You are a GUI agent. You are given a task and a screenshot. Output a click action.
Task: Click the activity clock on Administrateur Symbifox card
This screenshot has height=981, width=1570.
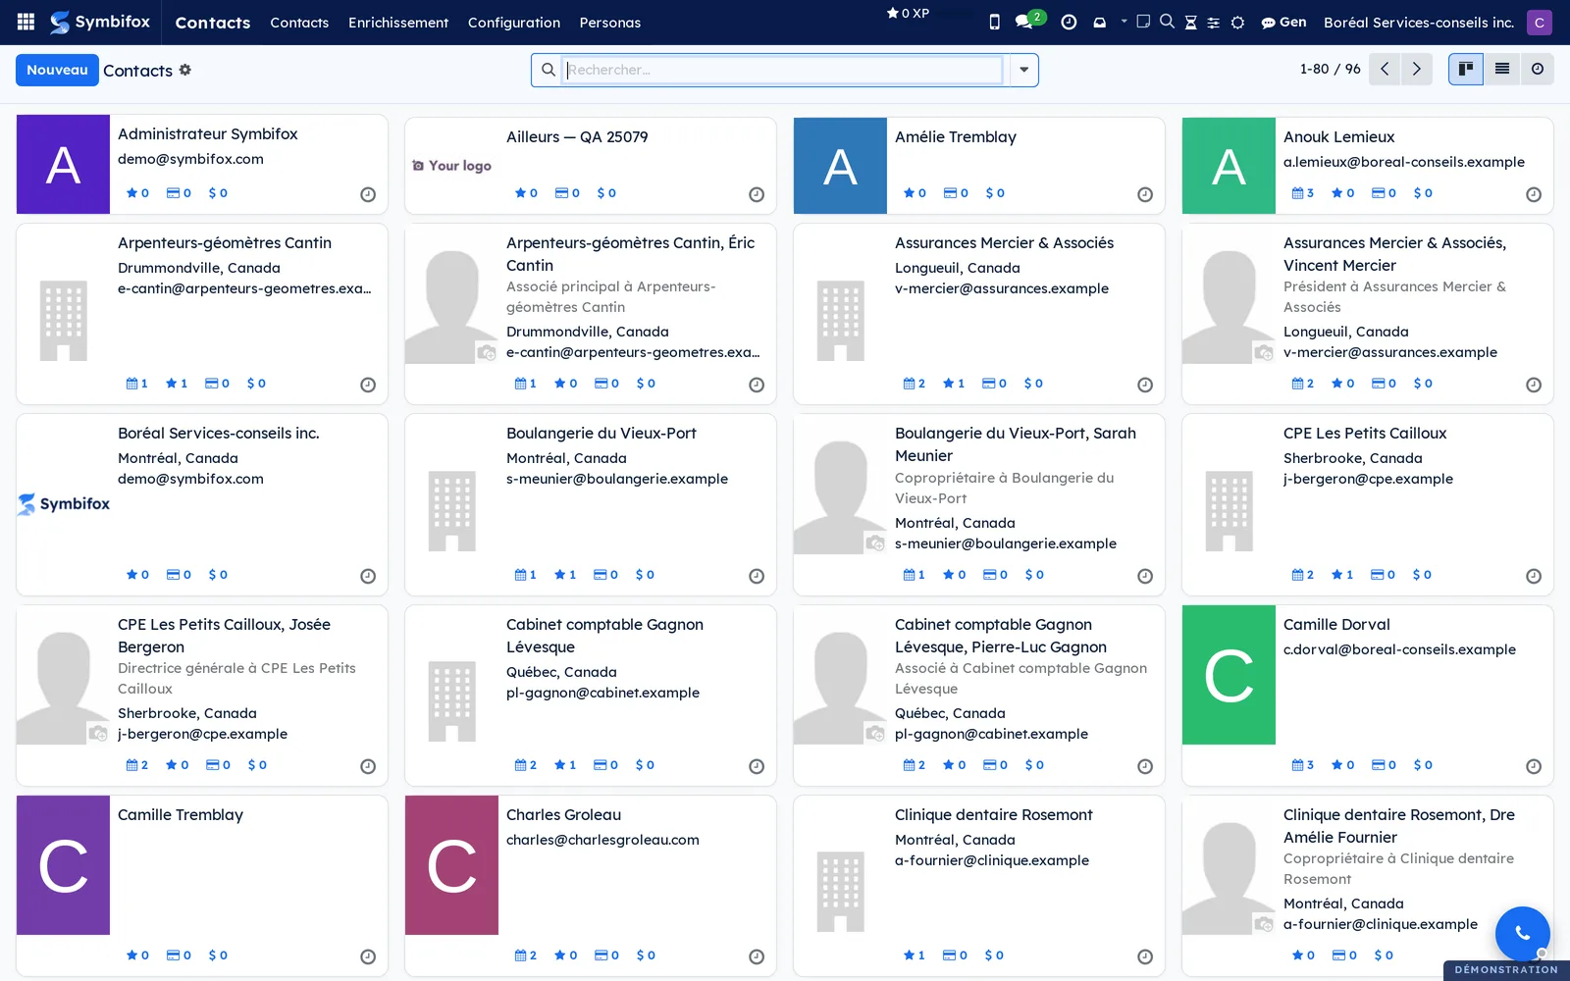click(368, 194)
